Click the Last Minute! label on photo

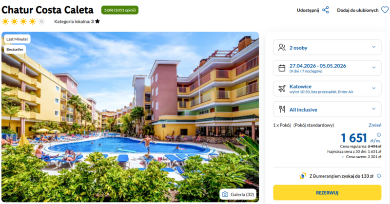pyautogui.click(x=17, y=39)
